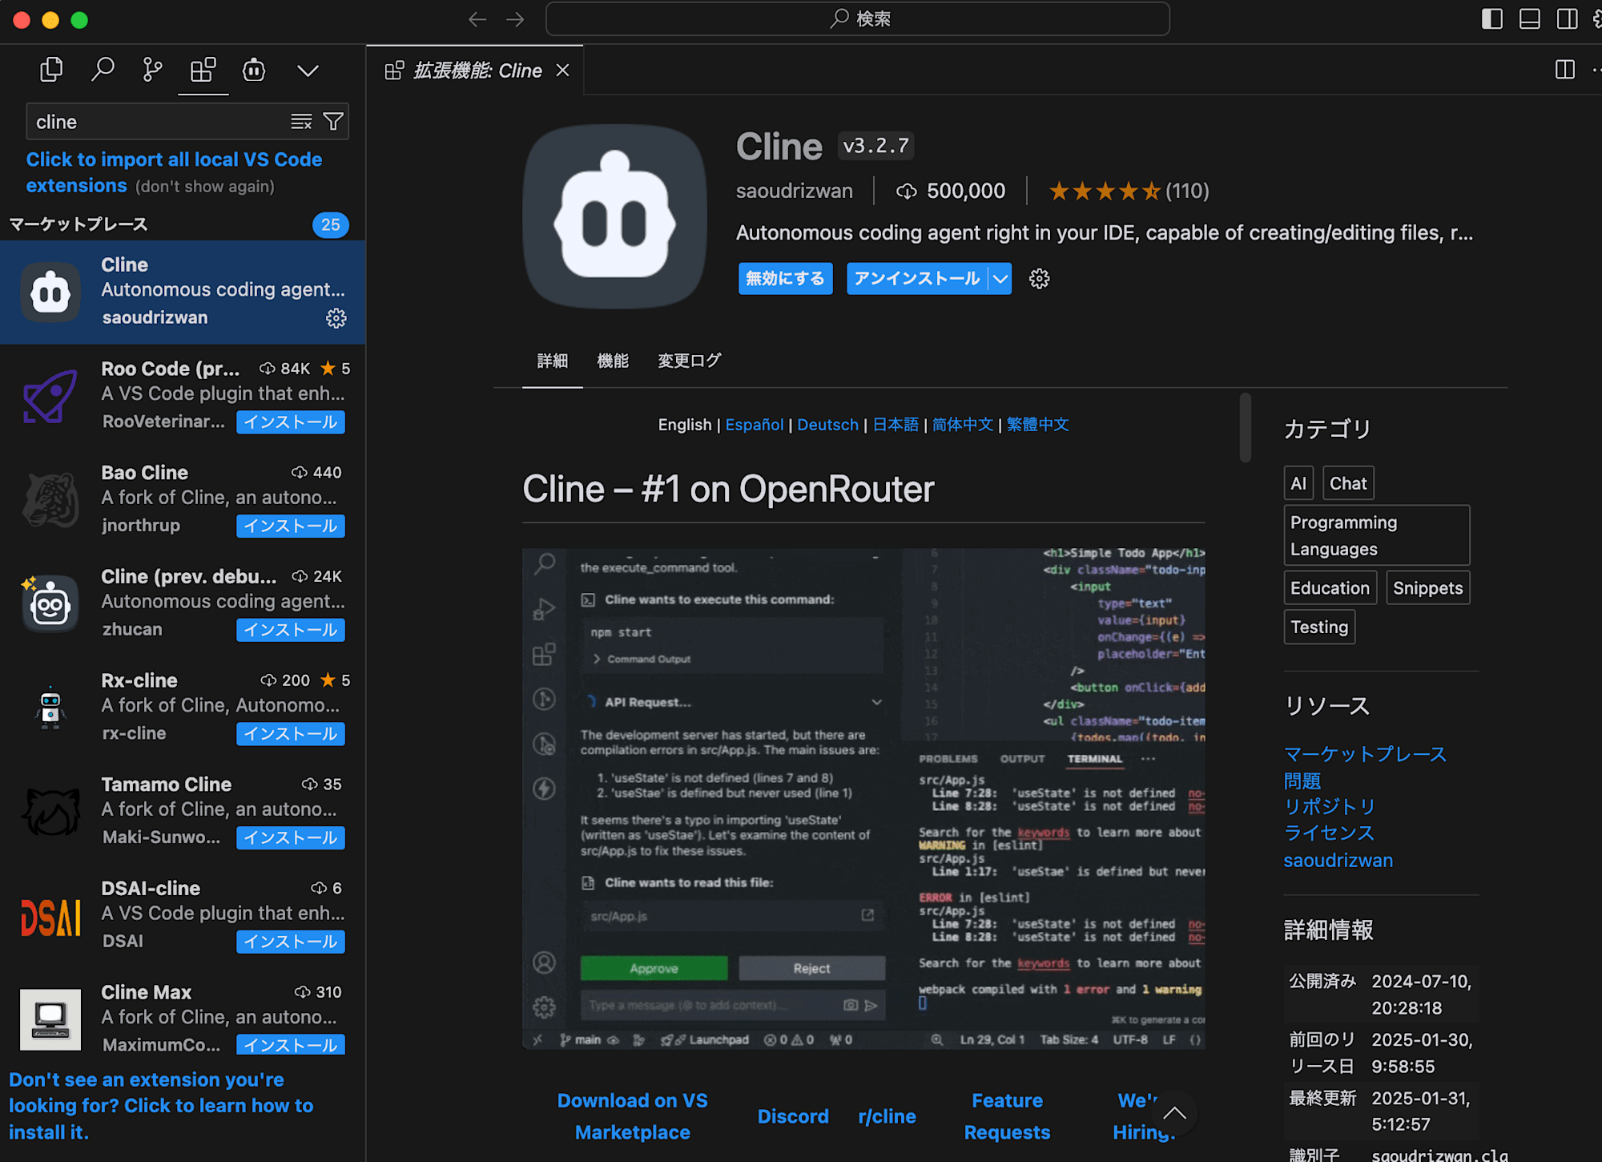Select the Programming Languages category tag
Screen dimensions: 1602x1162
pyautogui.click(x=1376, y=535)
